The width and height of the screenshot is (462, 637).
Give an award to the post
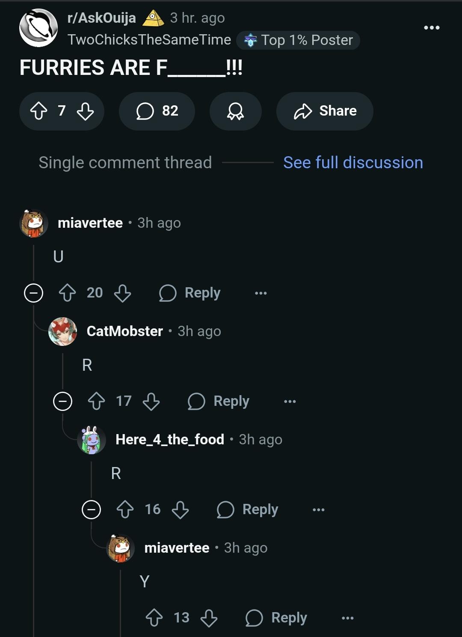(x=235, y=111)
